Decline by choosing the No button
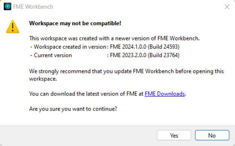This screenshot has width=235, height=146. click(212, 135)
